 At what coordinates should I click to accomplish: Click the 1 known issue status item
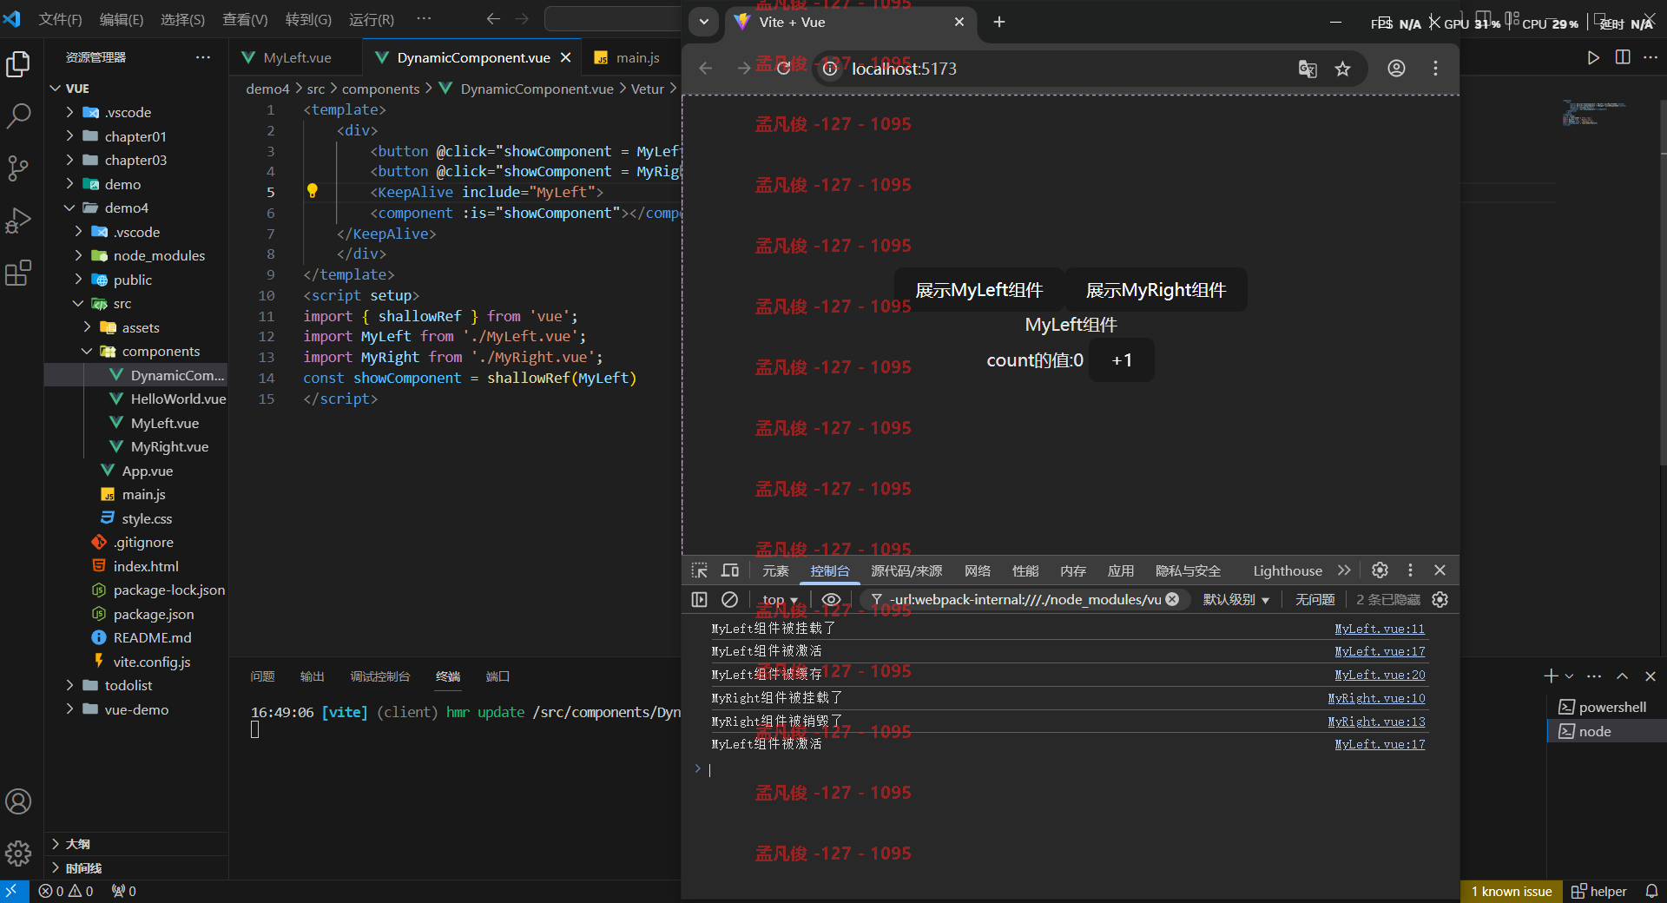[x=1512, y=892]
